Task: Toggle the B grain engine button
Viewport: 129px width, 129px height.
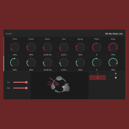Action: pyautogui.click(x=116, y=78)
